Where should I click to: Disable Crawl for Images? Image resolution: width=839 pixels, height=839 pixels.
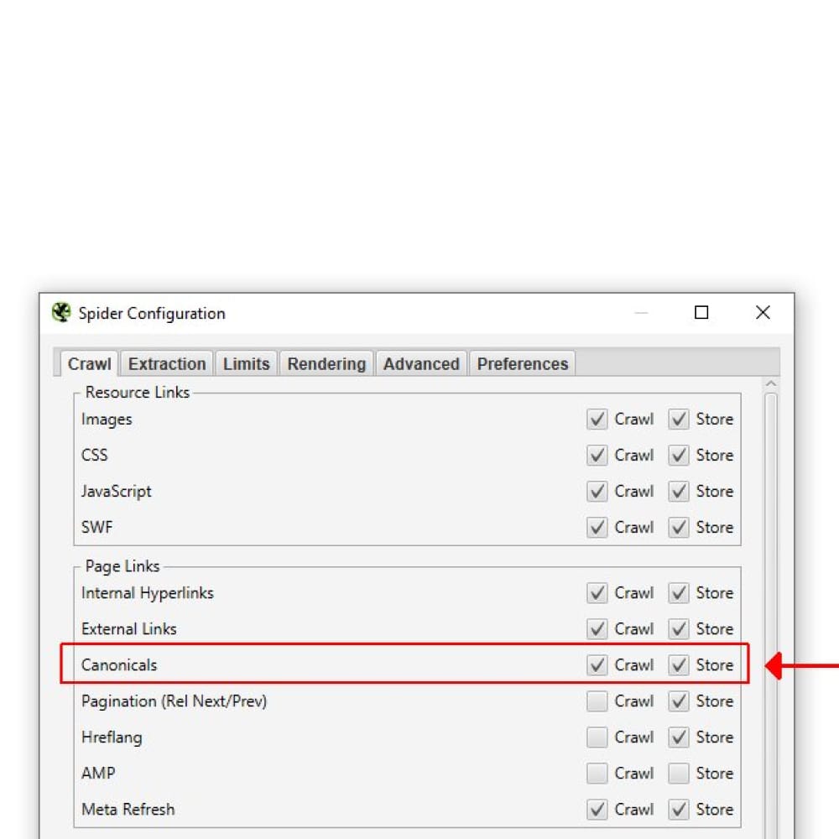[x=597, y=419]
